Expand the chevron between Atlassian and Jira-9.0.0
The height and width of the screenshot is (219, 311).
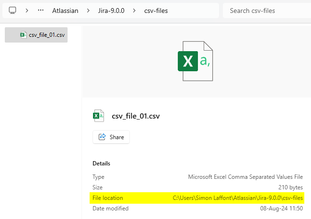click(88, 11)
